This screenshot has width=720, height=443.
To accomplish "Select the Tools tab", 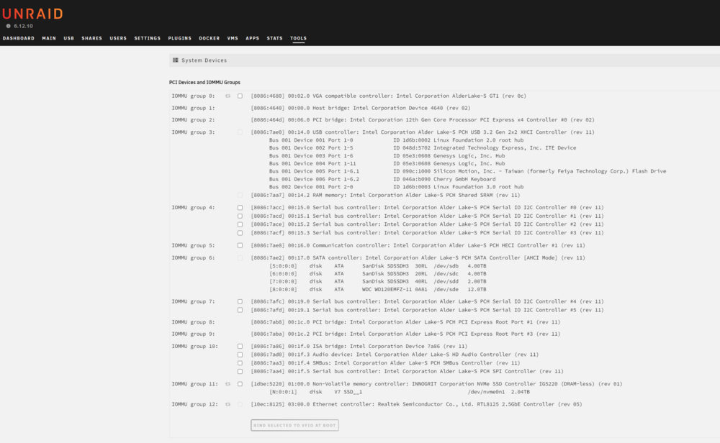I will 299,39.
